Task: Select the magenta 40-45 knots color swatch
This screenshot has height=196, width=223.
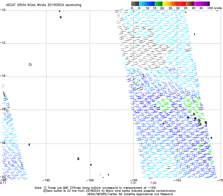Action: tap(198, 4)
